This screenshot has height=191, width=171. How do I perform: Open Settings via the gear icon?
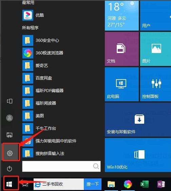tap(10, 153)
